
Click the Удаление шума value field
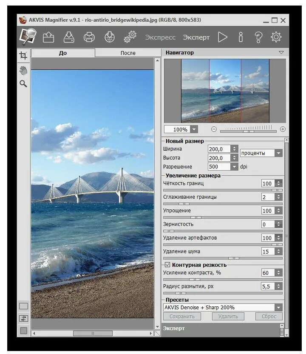click(x=268, y=251)
